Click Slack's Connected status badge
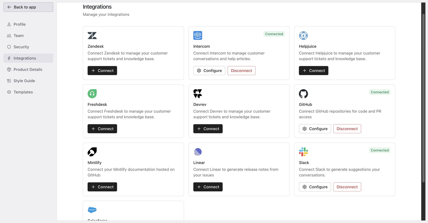The height and width of the screenshot is (223, 428). tap(380, 150)
